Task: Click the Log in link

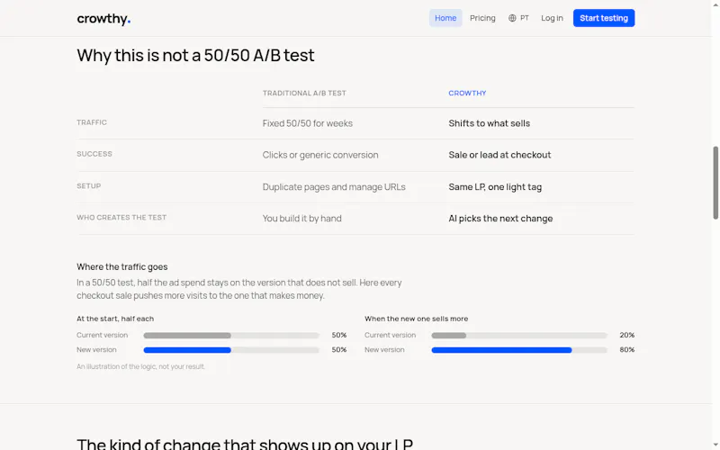Action: click(552, 18)
